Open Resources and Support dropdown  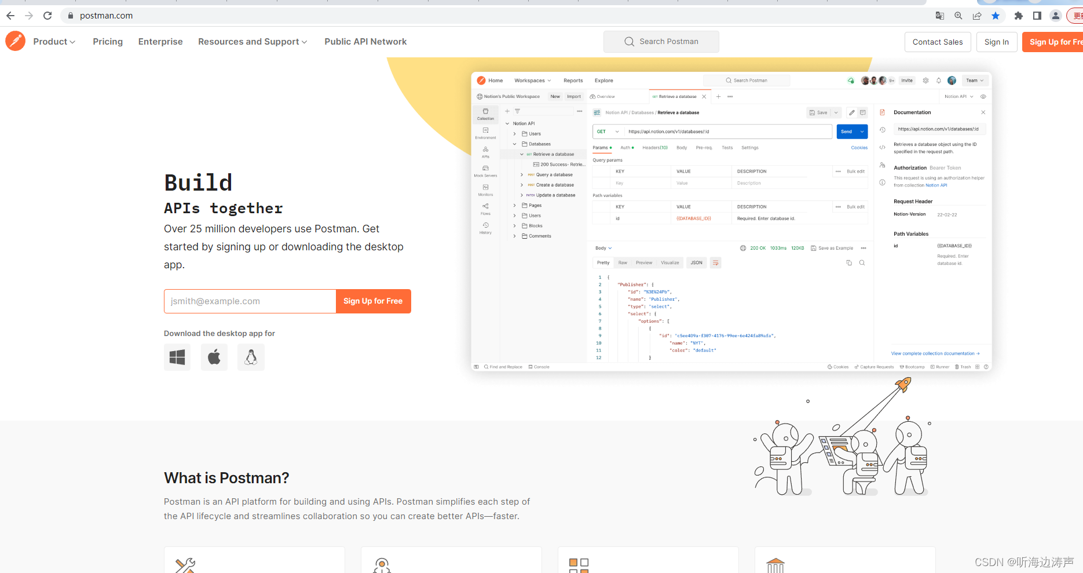pos(253,42)
